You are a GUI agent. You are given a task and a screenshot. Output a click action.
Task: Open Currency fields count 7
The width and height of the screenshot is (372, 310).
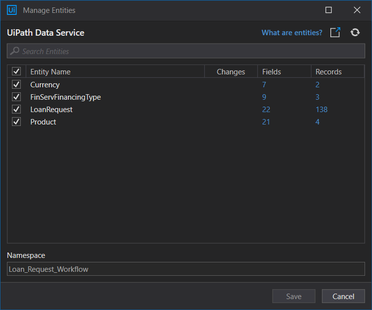tap(264, 85)
